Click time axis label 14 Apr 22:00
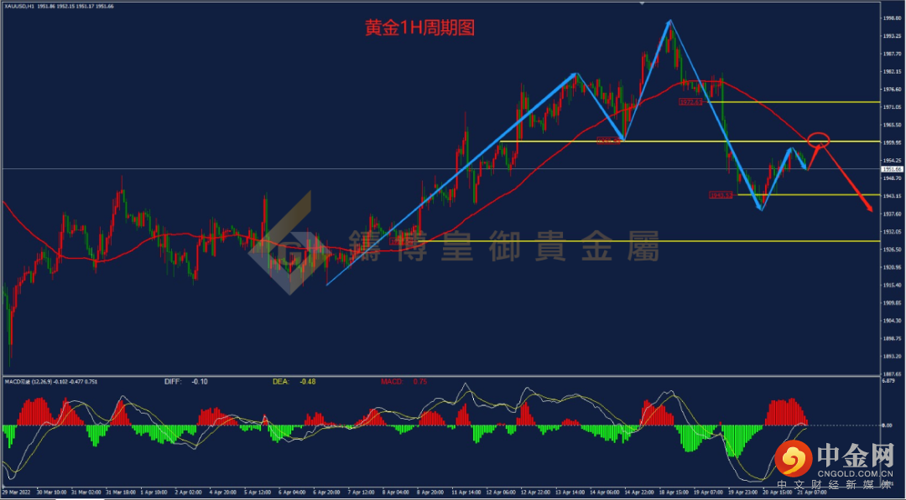This screenshot has height=500, width=906. tap(639, 493)
